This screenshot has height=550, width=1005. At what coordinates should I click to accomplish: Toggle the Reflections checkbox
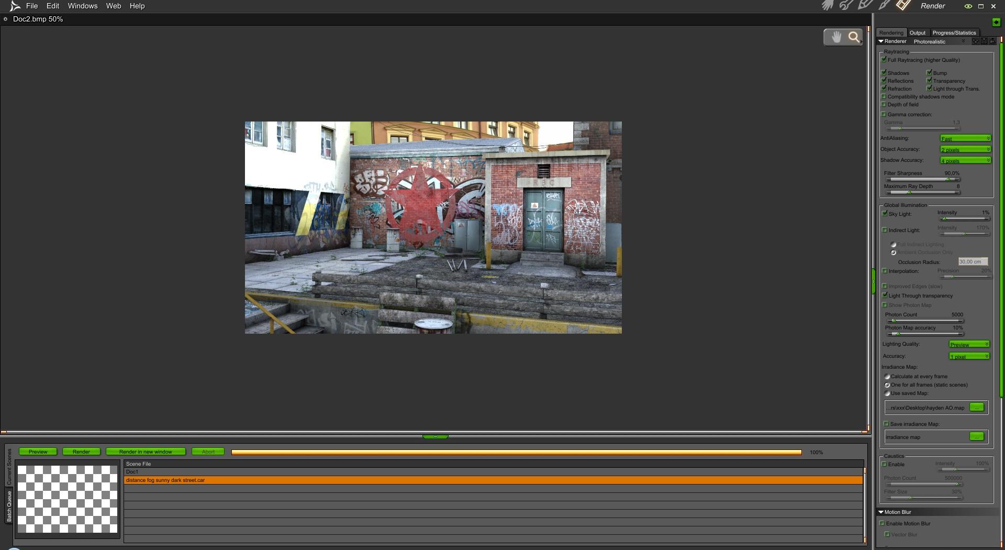(884, 81)
